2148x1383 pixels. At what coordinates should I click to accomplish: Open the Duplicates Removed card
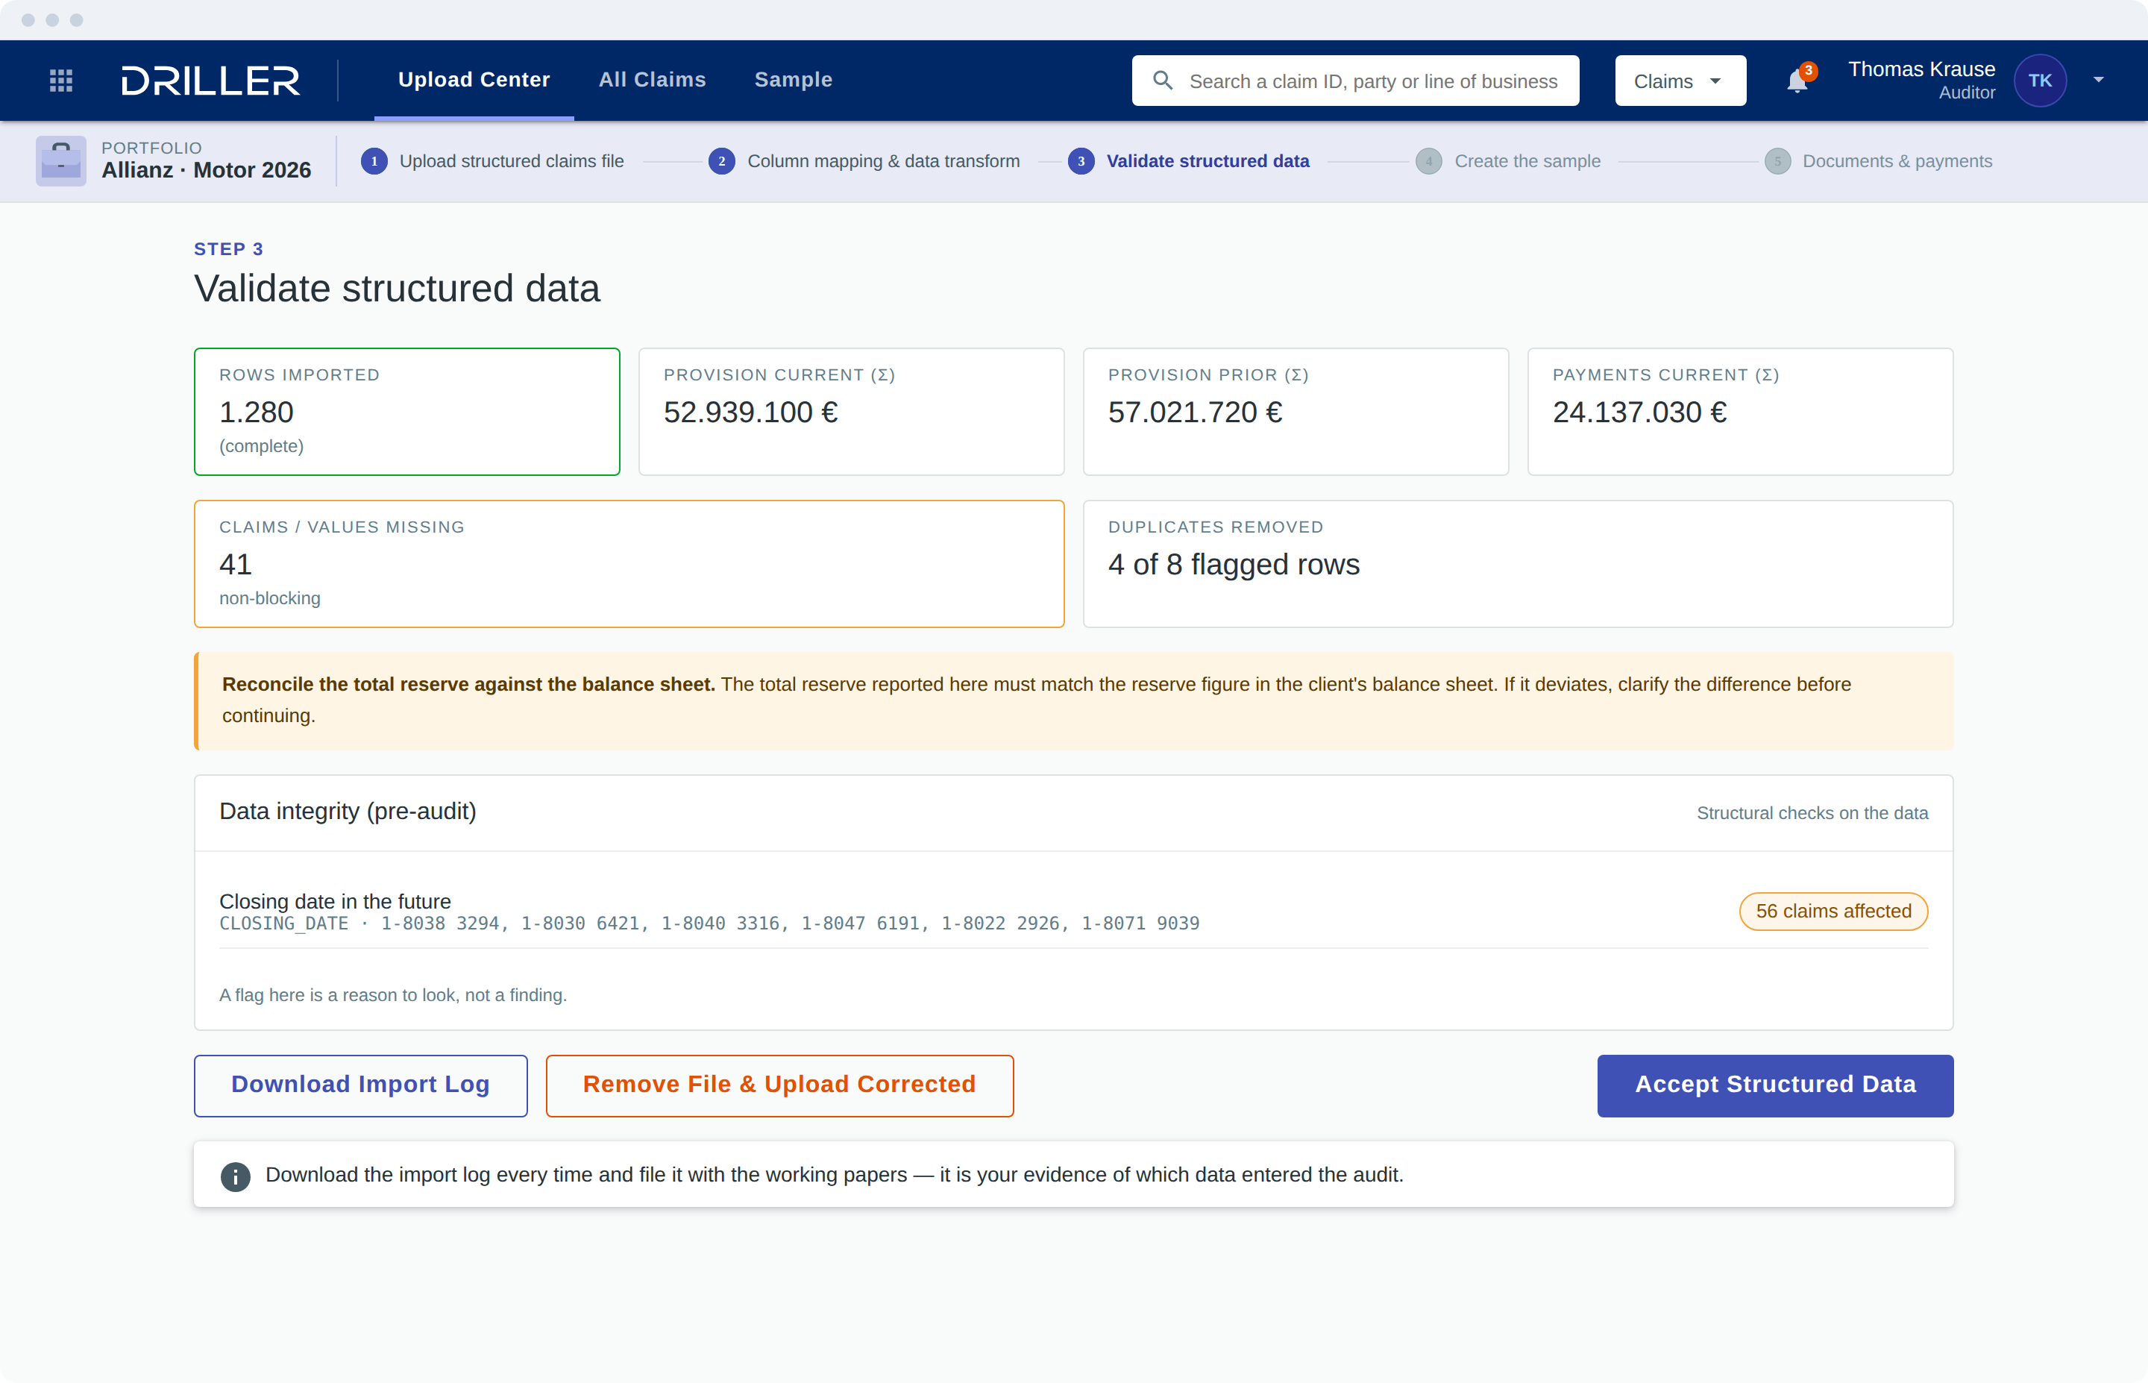1518,564
